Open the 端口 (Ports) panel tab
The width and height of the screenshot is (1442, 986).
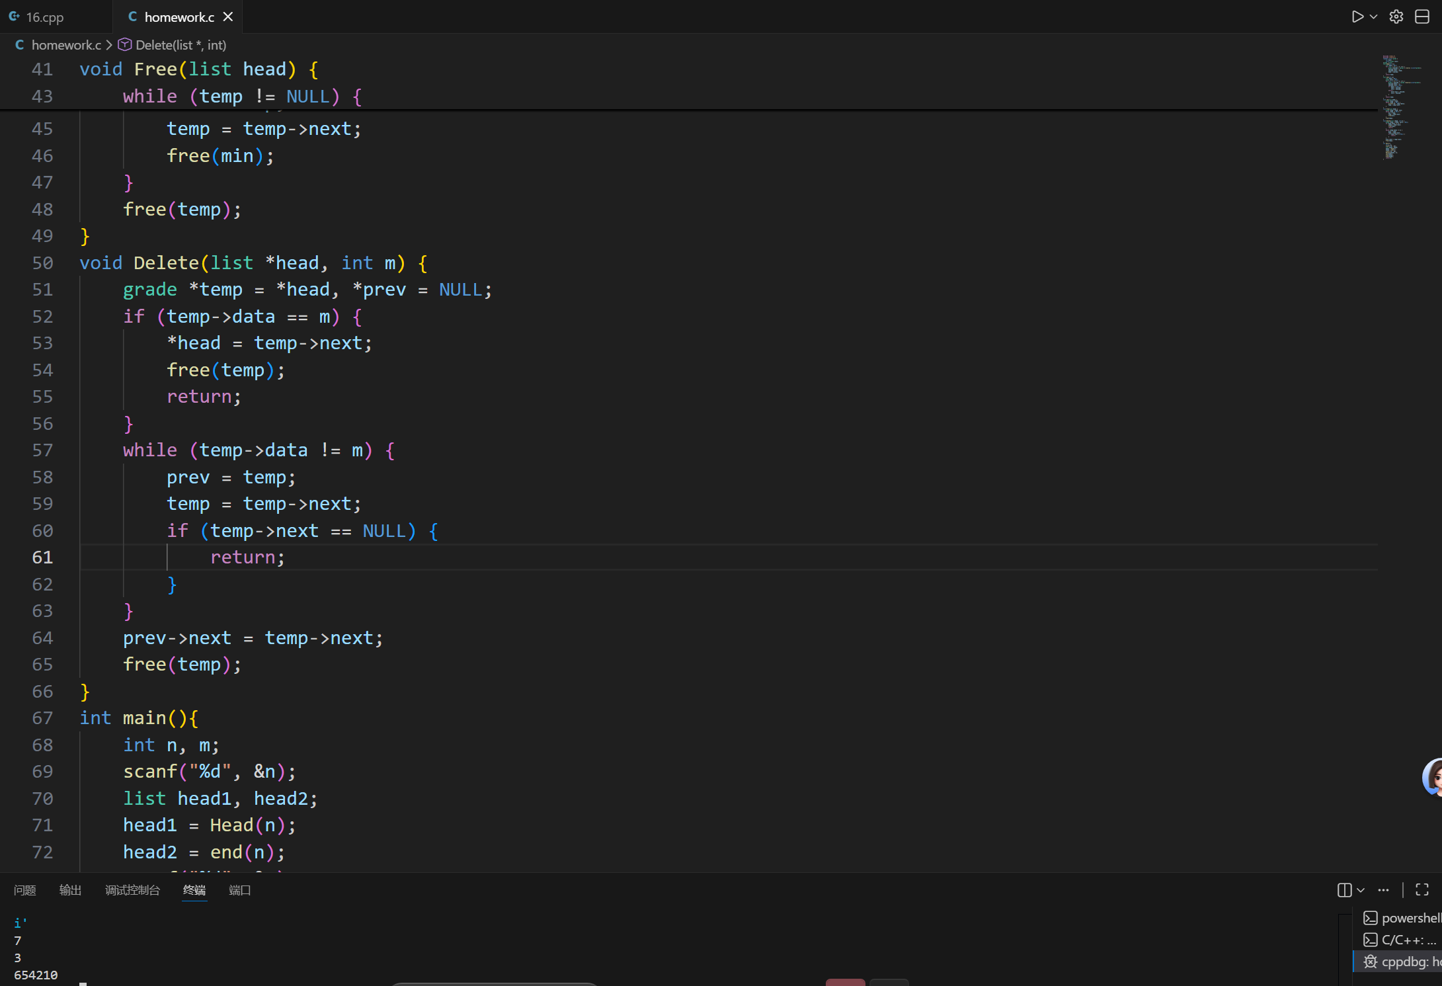point(239,890)
